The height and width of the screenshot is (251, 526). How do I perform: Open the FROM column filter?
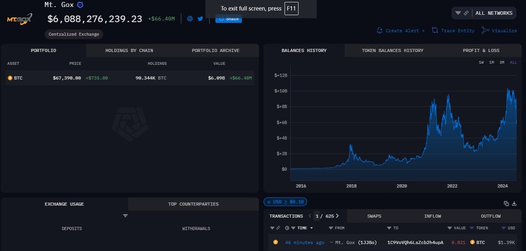pyautogui.click(x=331, y=228)
